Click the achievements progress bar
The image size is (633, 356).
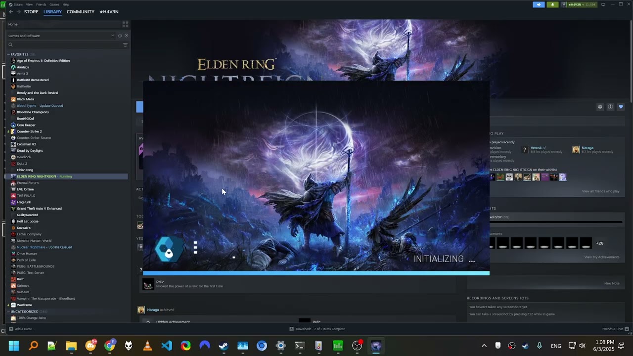click(x=555, y=222)
